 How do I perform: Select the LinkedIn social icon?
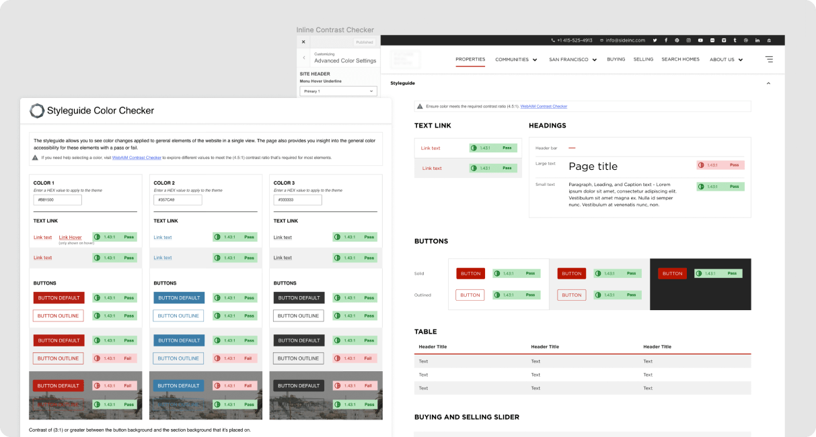[757, 40]
